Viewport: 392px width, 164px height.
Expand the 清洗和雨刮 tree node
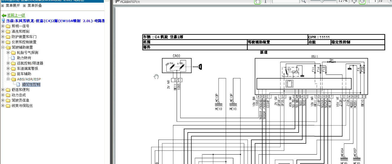pyautogui.click(x=3, y=32)
